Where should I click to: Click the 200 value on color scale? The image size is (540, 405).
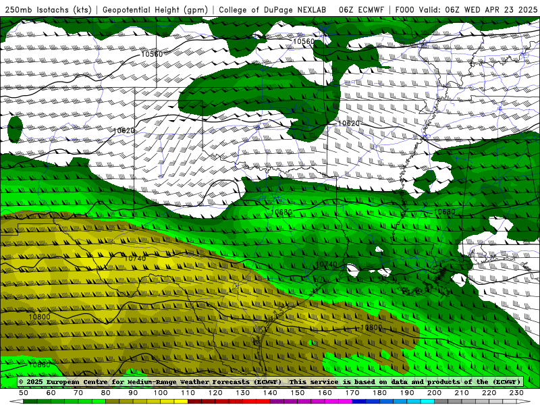click(434, 393)
